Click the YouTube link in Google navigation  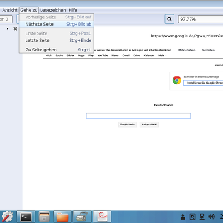pyautogui.click(x=103, y=55)
